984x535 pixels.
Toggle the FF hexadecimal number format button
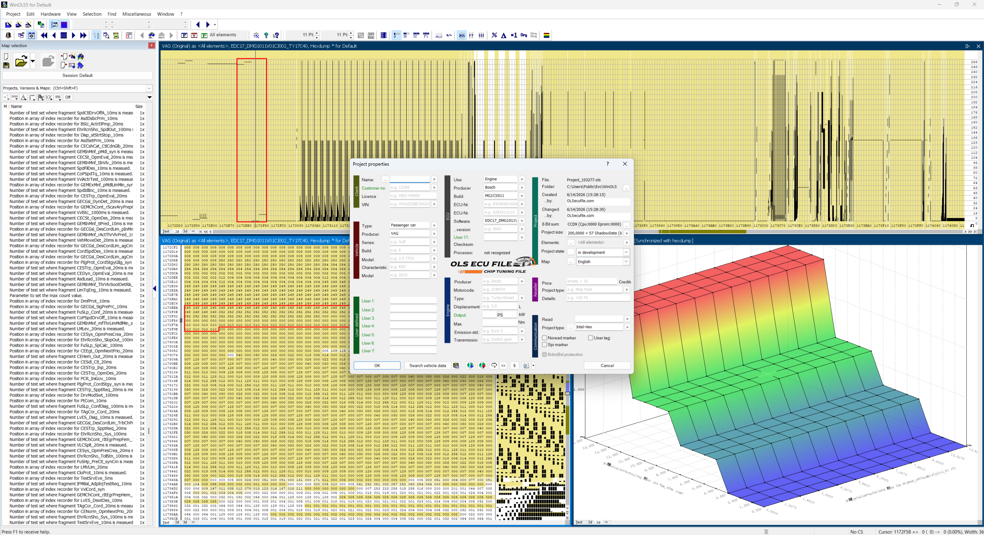[471, 35]
